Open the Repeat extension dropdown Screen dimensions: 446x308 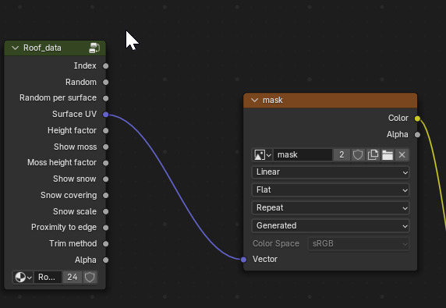tap(331, 208)
